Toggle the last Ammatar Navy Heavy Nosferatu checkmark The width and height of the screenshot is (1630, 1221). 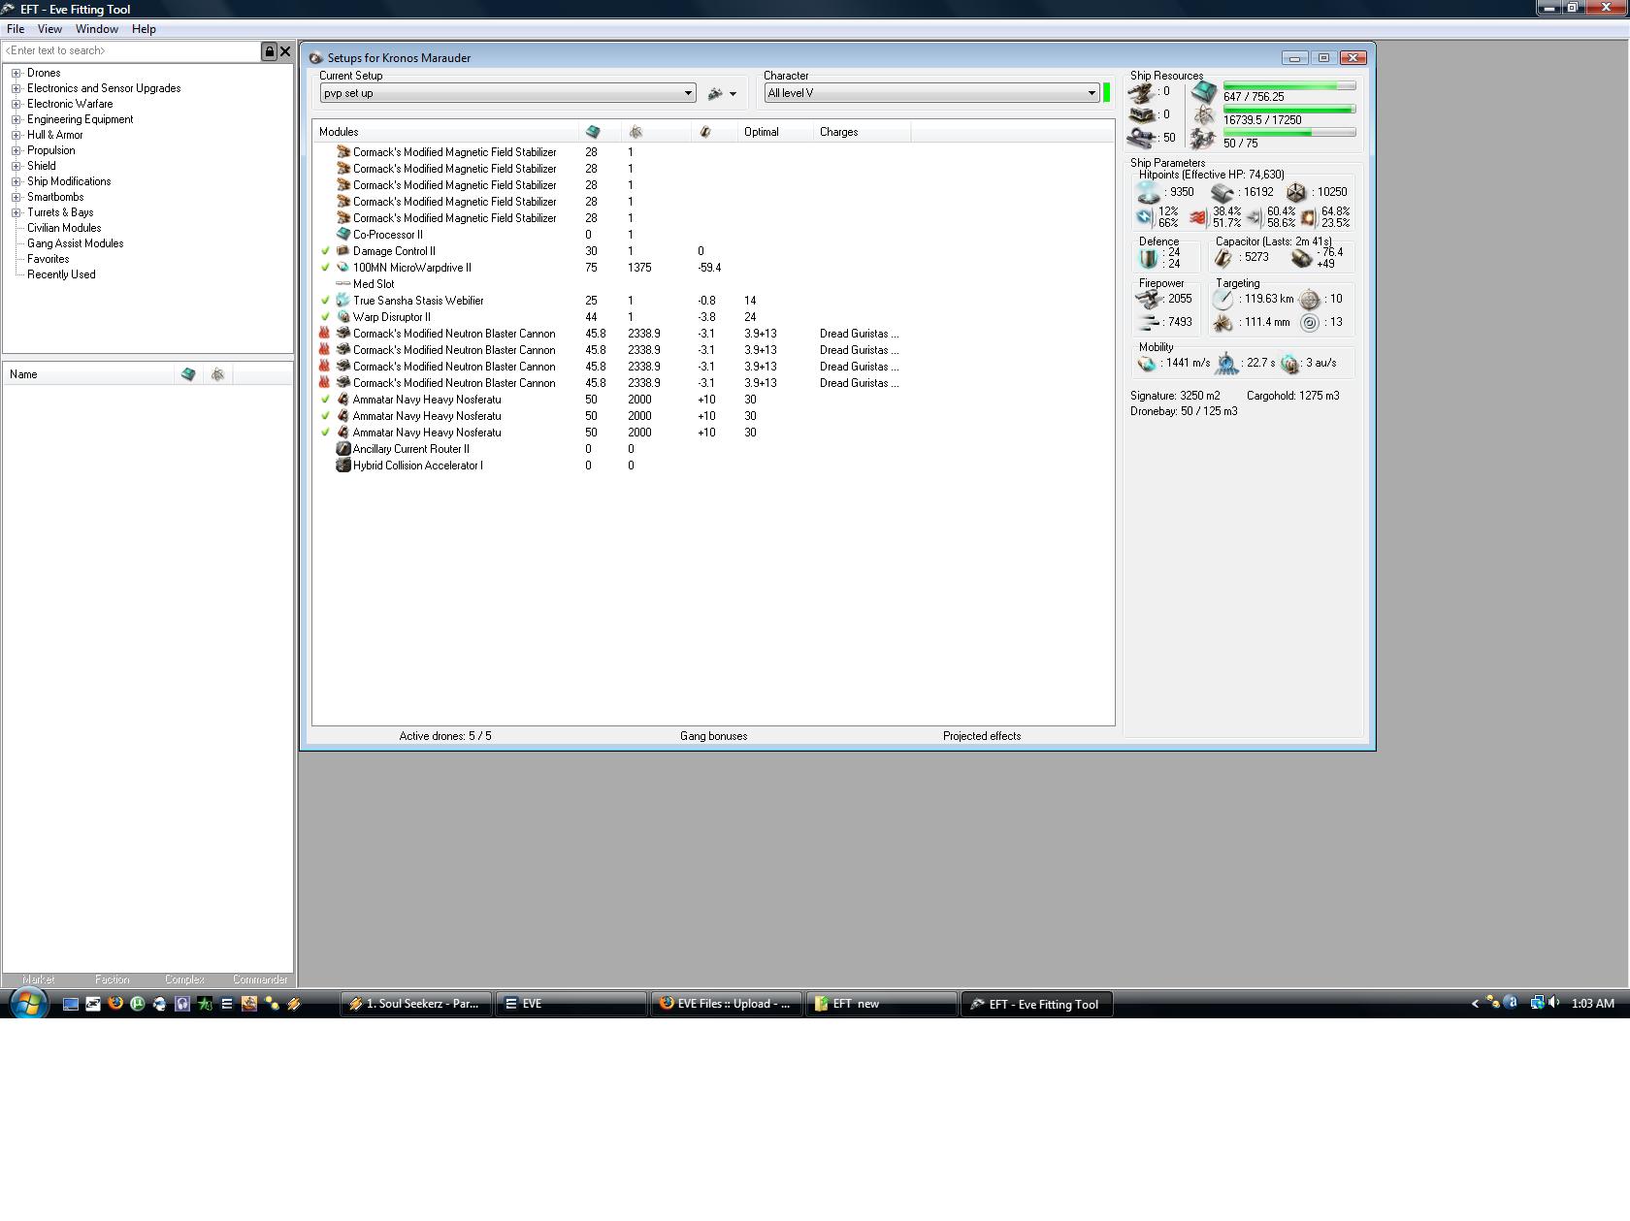(326, 433)
